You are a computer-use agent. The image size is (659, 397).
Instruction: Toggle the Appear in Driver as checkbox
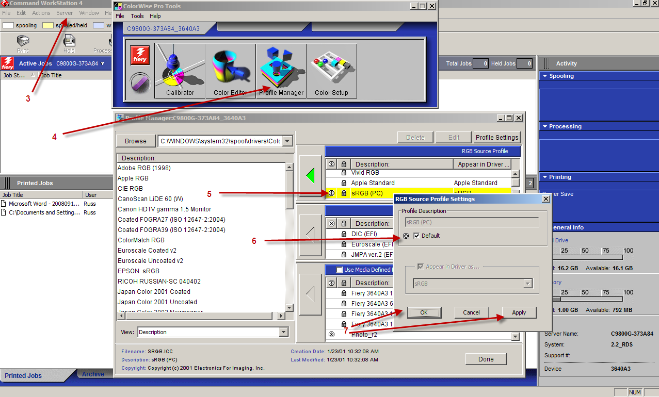point(420,267)
